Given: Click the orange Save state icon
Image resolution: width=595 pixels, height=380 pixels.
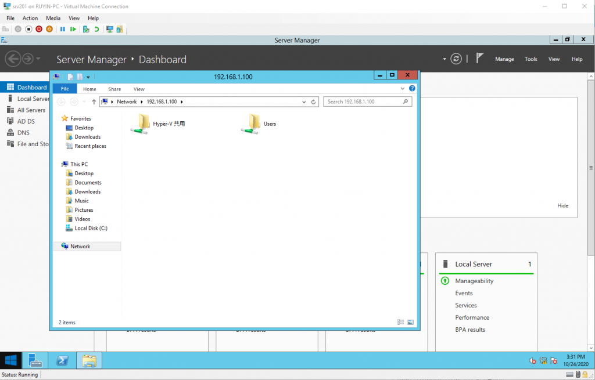Looking at the screenshot, I should [x=49, y=29].
